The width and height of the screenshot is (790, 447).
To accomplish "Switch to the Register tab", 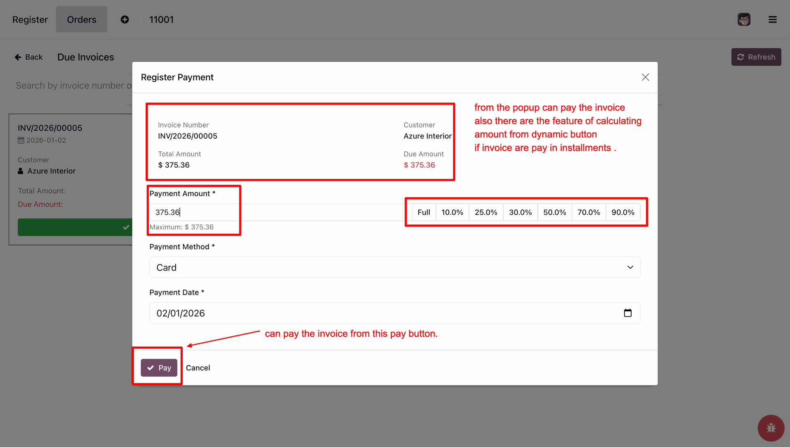I will (x=30, y=20).
